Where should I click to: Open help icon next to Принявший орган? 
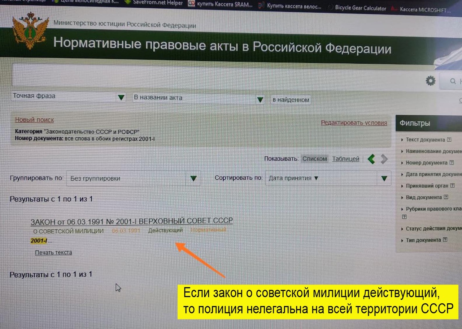tap(453, 185)
